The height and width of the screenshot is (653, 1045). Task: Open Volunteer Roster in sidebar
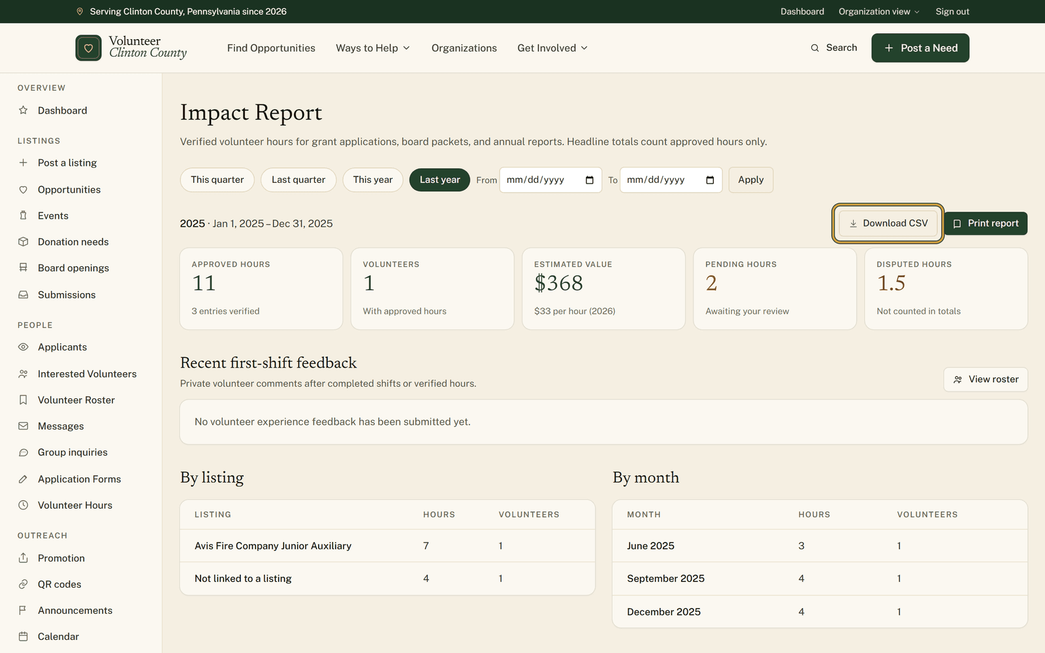coord(76,400)
